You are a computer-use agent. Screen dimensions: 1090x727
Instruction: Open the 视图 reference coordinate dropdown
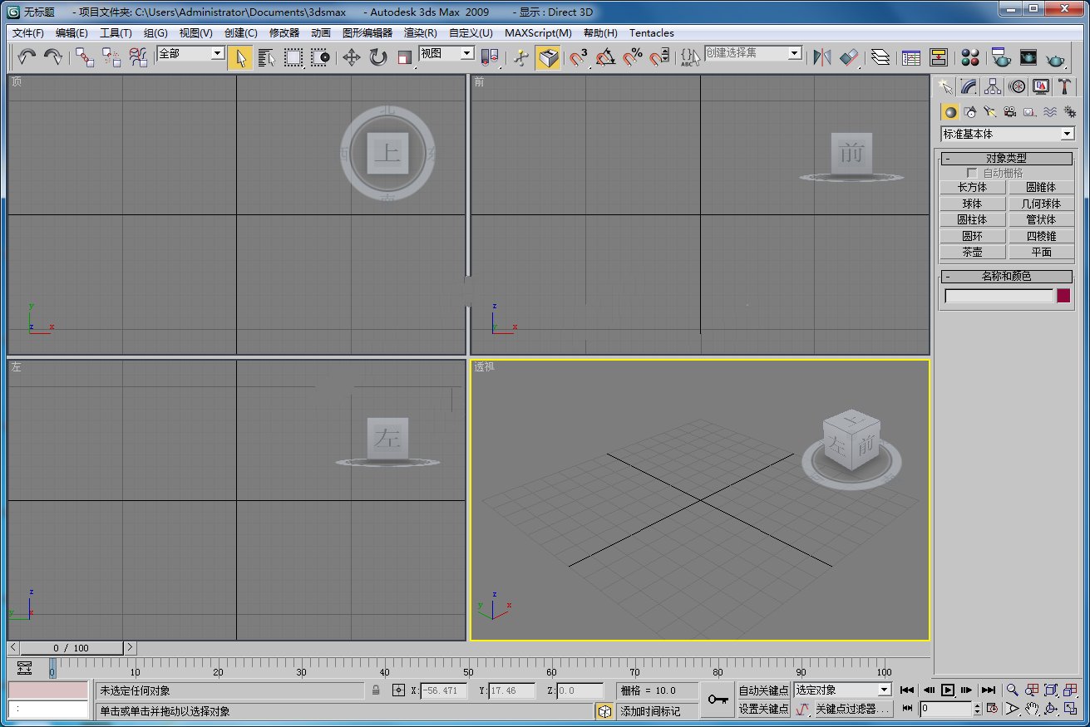click(x=446, y=53)
